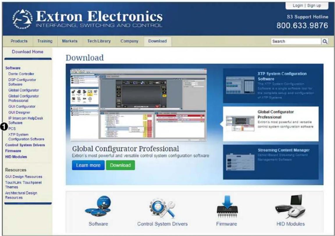The height and width of the screenshot is (236, 335).
Task: Open the Firmware chip icon
Action: coord(227,207)
